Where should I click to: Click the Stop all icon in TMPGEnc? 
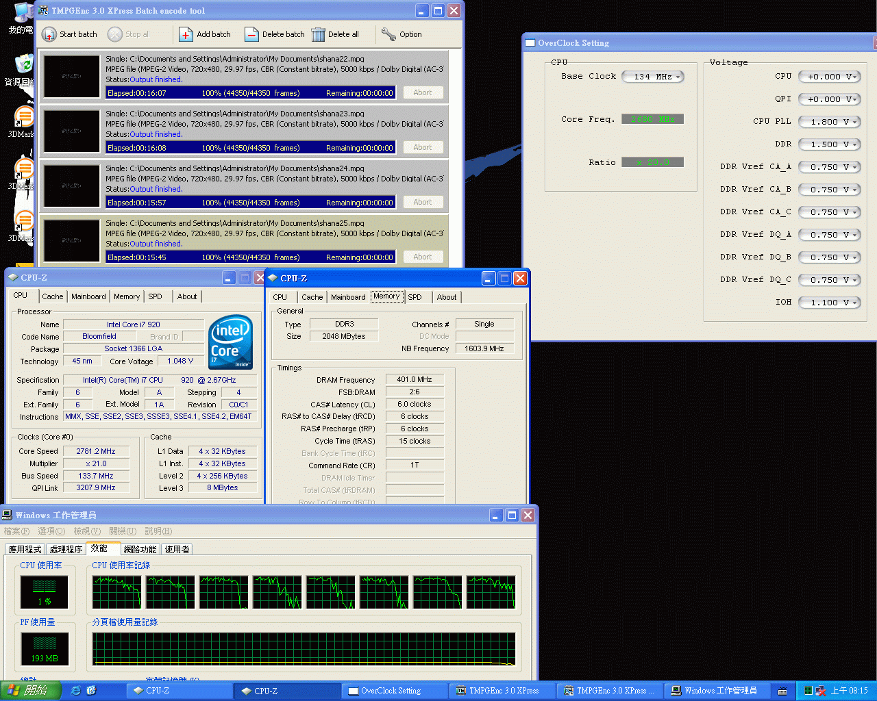115,34
